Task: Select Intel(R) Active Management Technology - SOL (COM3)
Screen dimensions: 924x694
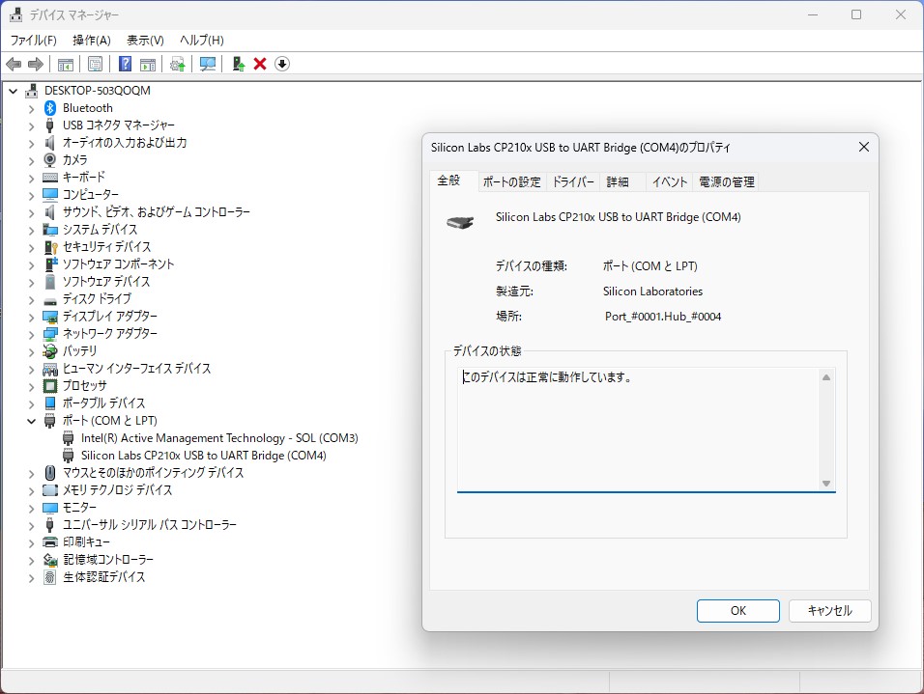Action: pyautogui.click(x=219, y=438)
